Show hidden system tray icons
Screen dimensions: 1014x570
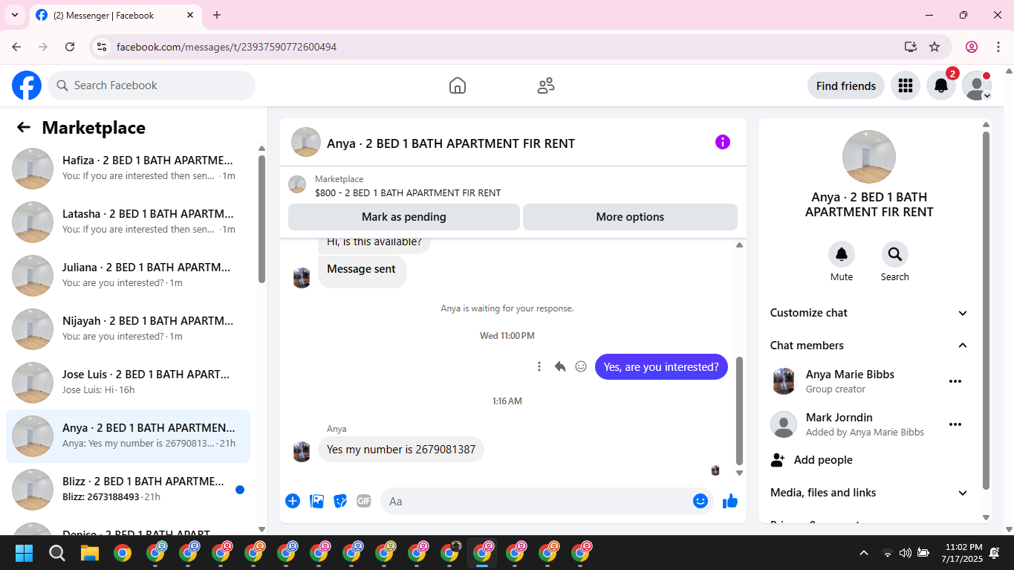[x=864, y=553]
